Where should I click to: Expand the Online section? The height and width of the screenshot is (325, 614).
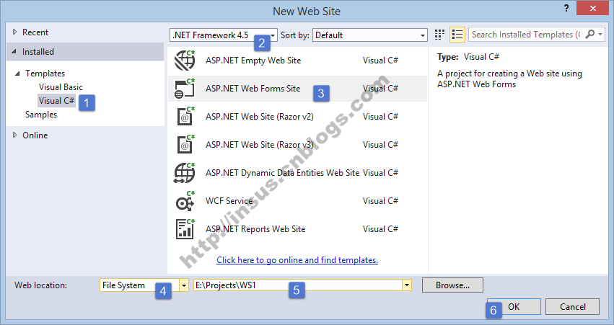[x=15, y=135]
